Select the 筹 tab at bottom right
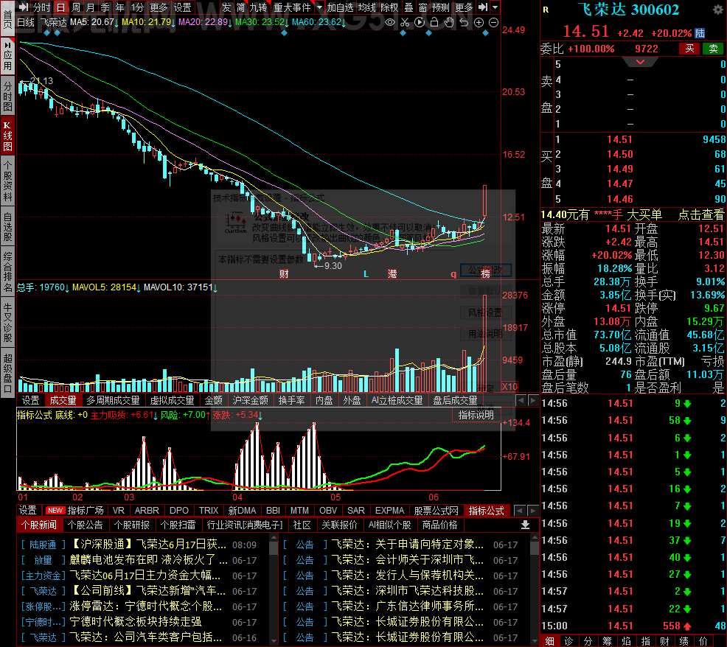727x647 pixels. [x=608, y=641]
